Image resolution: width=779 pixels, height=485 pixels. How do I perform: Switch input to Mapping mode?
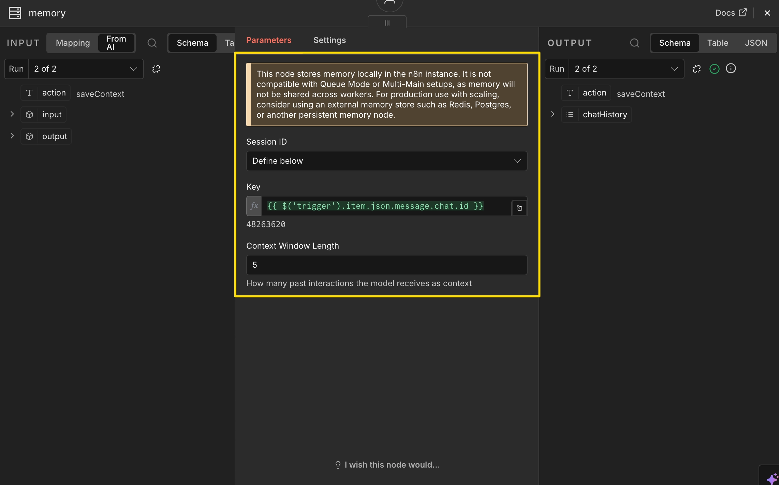coord(73,43)
